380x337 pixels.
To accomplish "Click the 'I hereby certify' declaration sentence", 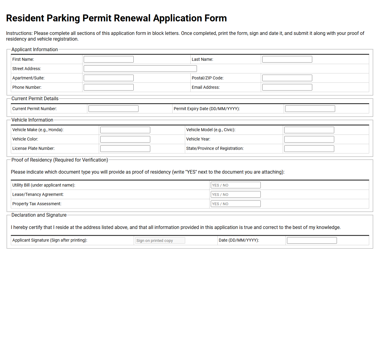I will [176, 227].
